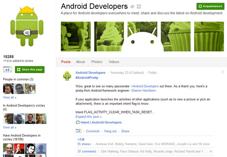Click the post author's small Android avatar
This screenshot has width=227, height=157.
pyautogui.click(x=67, y=76)
